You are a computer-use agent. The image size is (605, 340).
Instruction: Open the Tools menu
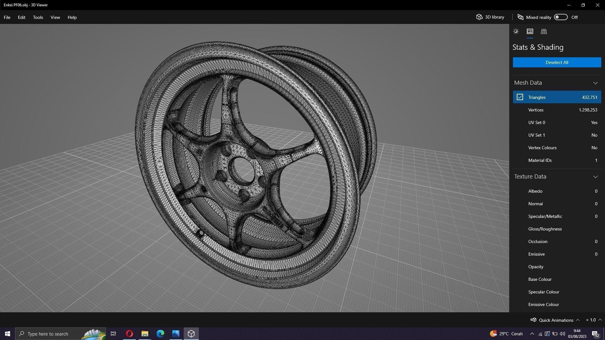pyautogui.click(x=38, y=17)
